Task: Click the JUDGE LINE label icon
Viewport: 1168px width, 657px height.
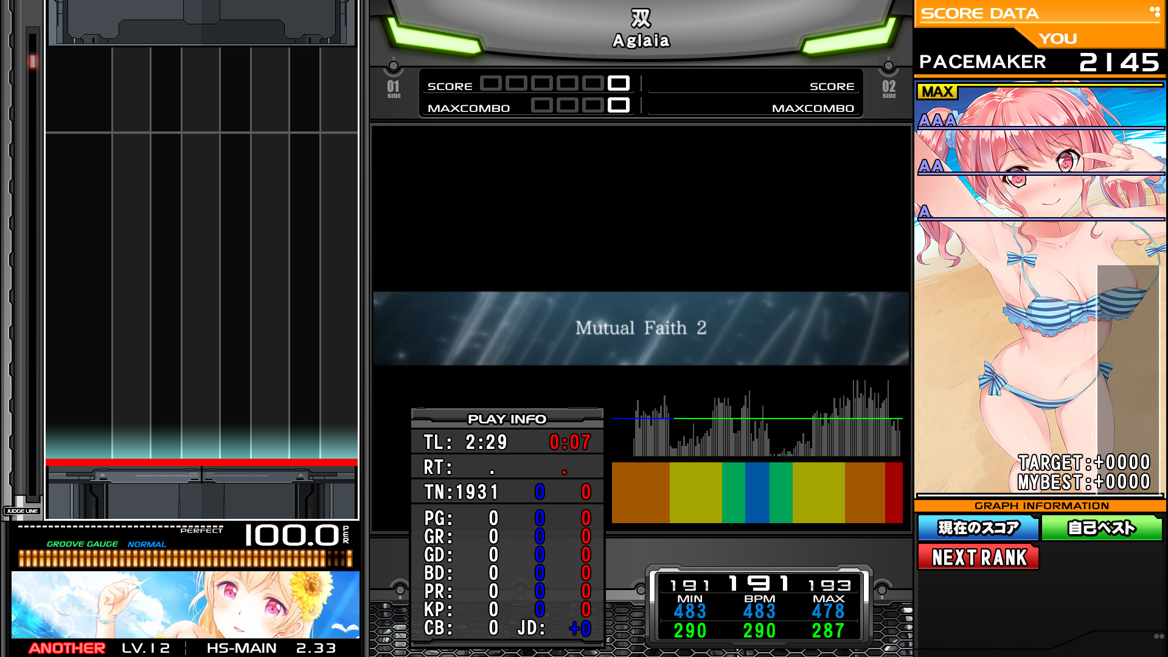Action: pyautogui.click(x=23, y=511)
